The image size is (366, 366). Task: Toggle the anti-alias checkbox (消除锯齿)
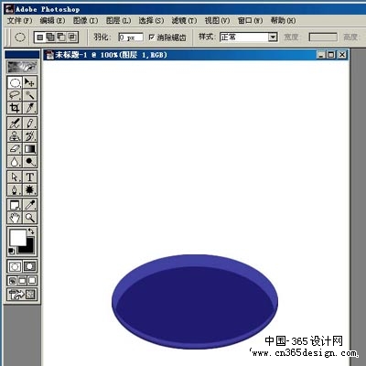click(x=152, y=38)
